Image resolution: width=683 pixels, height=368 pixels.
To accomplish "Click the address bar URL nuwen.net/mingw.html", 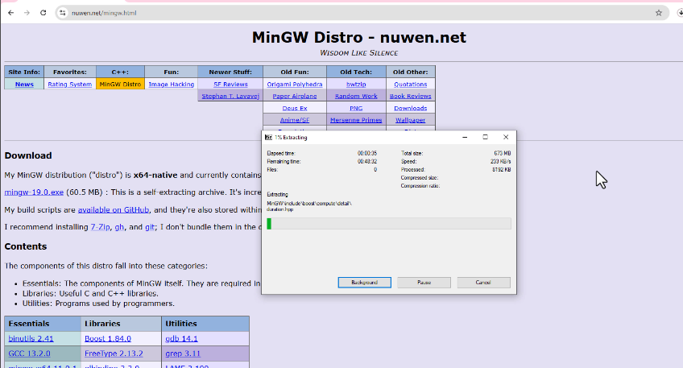I will pyautogui.click(x=104, y=13).
